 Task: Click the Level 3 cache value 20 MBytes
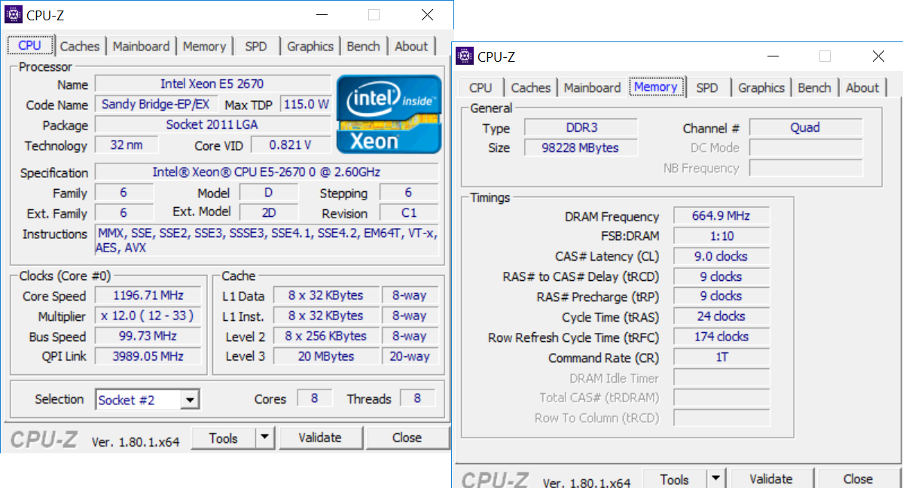[326, 357]
